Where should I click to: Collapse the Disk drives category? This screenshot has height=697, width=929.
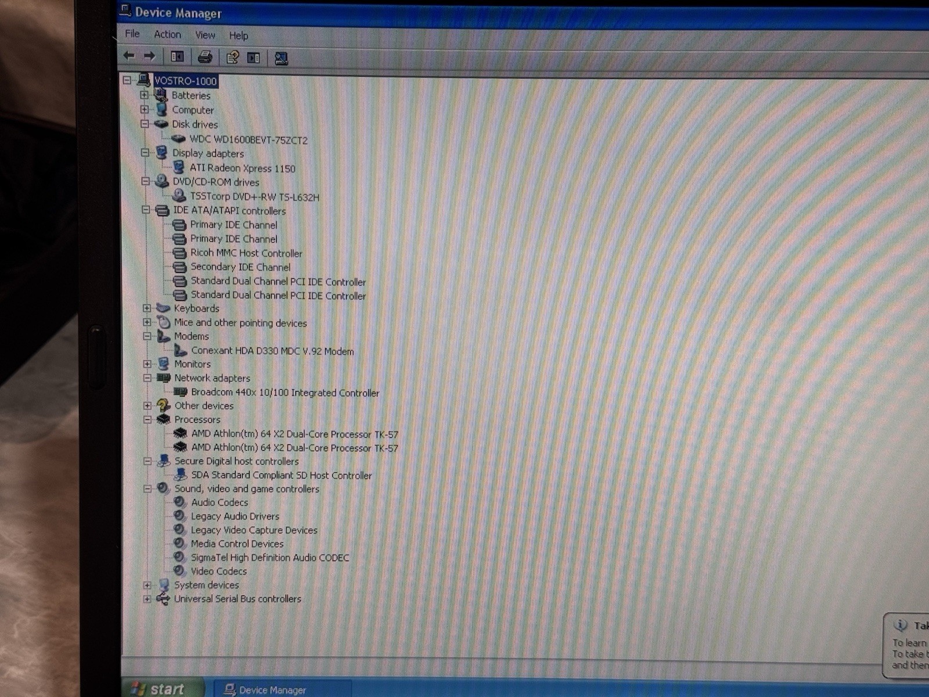click(x=145, y=124)
